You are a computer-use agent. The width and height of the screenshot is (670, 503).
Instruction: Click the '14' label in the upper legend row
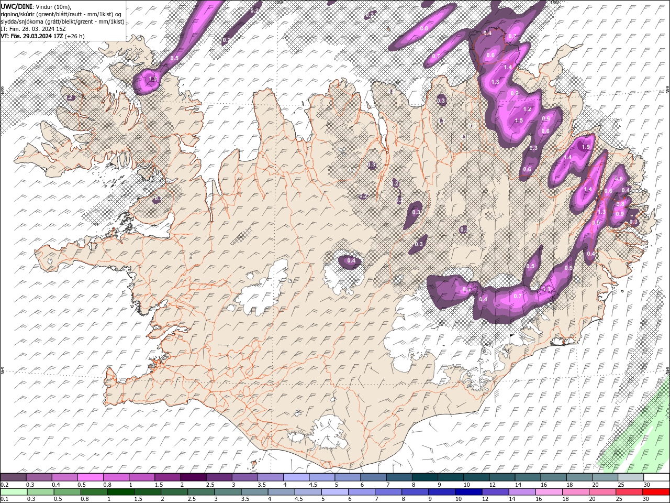518,485
